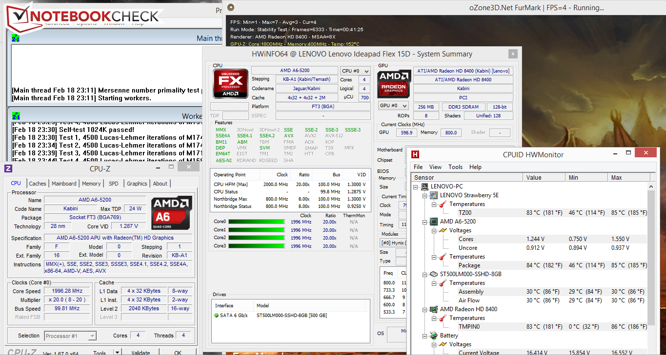This screenshot has height=355, width=666.
Task: Open the Mainboard tab in CPU-Z
Action: pyautogui.click(x=64, y=184)
